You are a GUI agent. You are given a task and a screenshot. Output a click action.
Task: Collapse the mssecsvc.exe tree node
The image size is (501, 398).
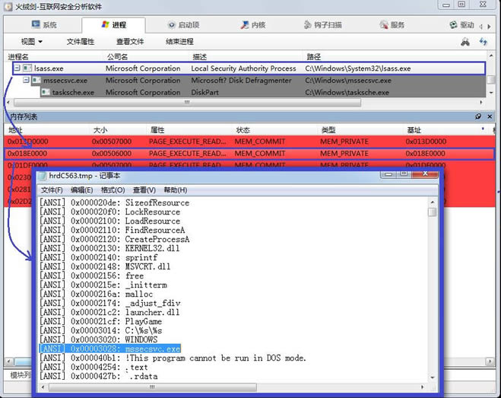(x=26, y=81)
